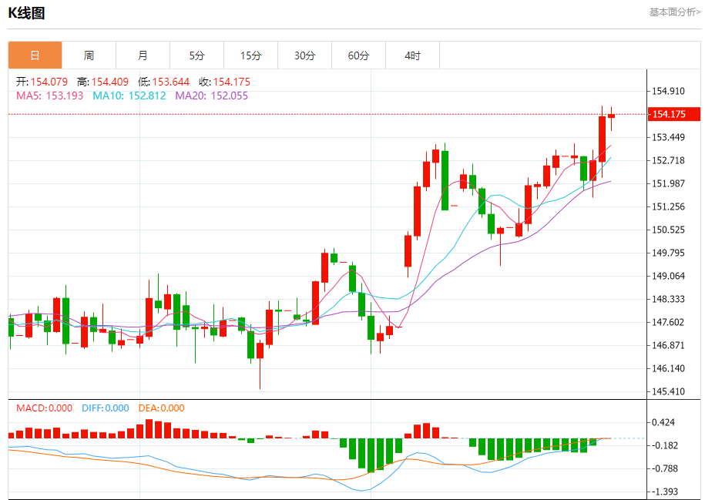The width and height of the screenshot is (705, 500).
Task: Click the MACD:0.000 indicator label
Action: (44, 408)
